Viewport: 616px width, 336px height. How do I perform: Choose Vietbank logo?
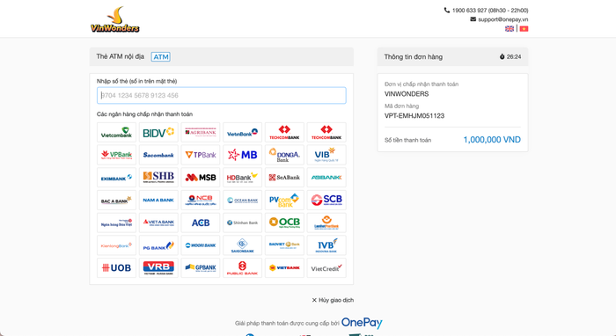pos(284,267)
